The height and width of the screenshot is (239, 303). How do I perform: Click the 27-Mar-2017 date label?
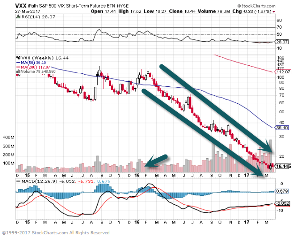click(x=28, y=11)
